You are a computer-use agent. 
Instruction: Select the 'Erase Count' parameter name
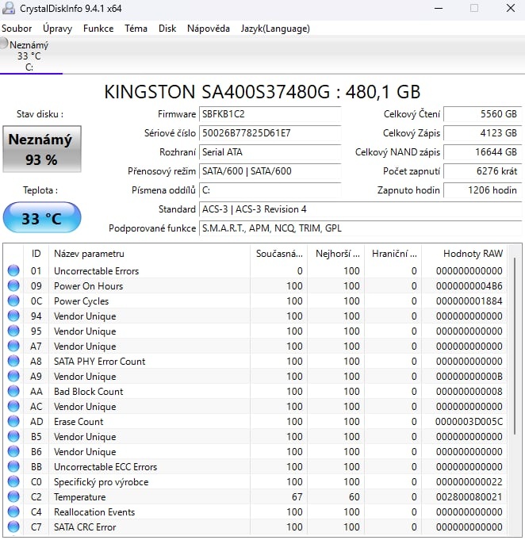pos(79,422)
